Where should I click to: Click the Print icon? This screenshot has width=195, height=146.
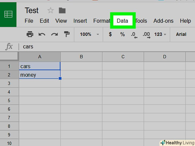[x=30, y=34]
